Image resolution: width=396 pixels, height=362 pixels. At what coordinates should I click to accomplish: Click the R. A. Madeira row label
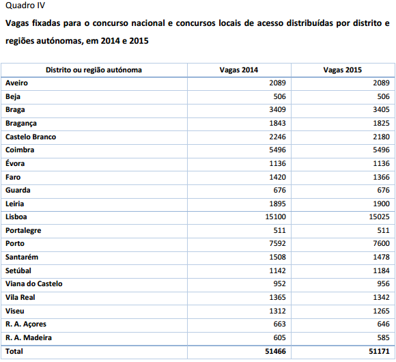pyautogui.click(x=29, y=337)
